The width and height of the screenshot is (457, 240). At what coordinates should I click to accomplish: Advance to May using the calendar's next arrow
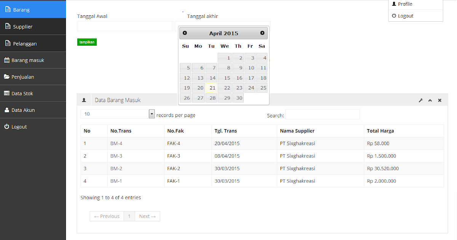[x=262, y=33]
